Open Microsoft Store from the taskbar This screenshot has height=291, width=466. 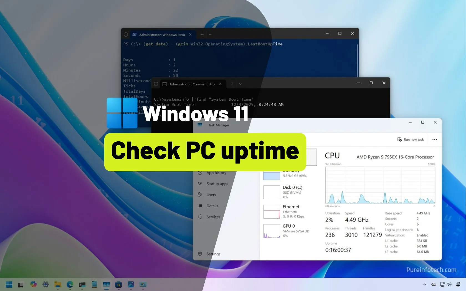point(118,285)
